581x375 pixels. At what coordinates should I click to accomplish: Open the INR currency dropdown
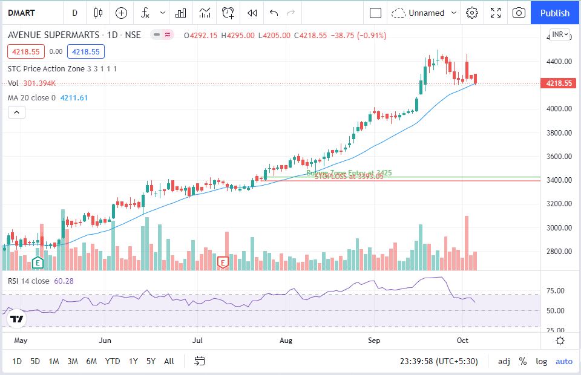pyautogui.click(x=560, y=34)
